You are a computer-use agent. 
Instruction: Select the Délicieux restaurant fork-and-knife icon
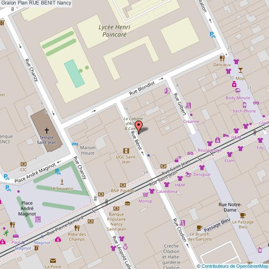(x=222, y=58)
